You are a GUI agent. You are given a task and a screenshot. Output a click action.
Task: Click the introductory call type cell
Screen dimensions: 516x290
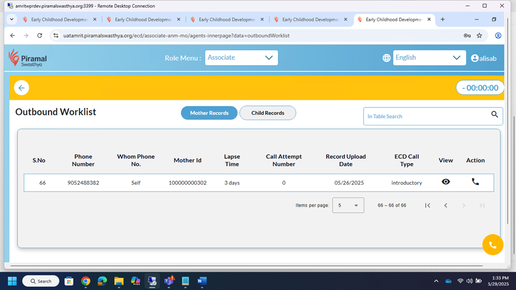click(406, 183)
